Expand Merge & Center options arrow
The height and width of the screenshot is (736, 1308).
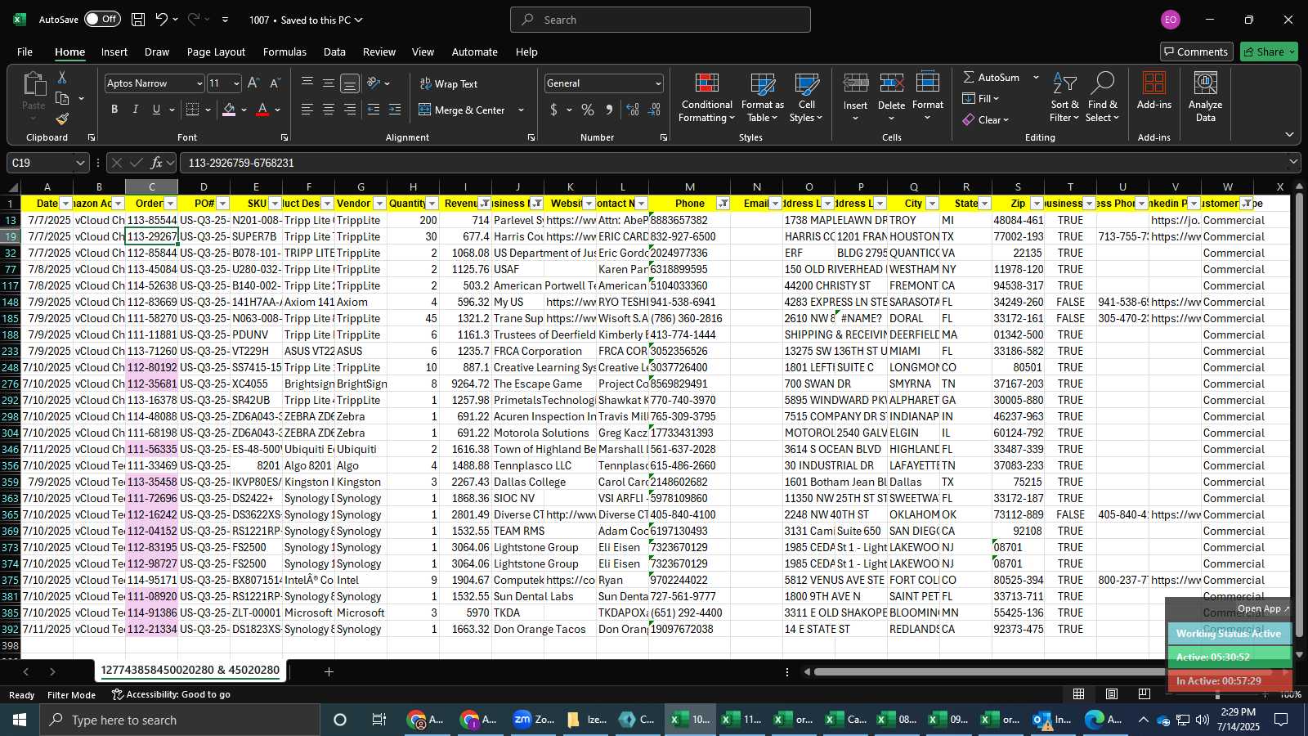[x=521, y=110]
